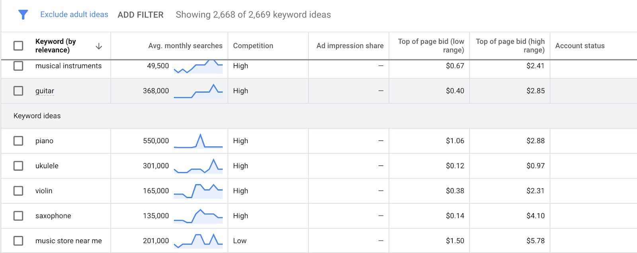Click the Keyword ideas section label
The width and height of the screenshot is (637, 253).
37,116
